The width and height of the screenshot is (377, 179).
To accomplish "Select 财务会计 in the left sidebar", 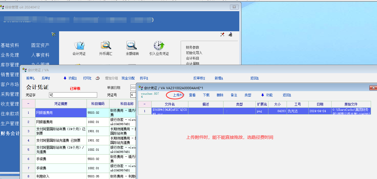I will [10, 133].
